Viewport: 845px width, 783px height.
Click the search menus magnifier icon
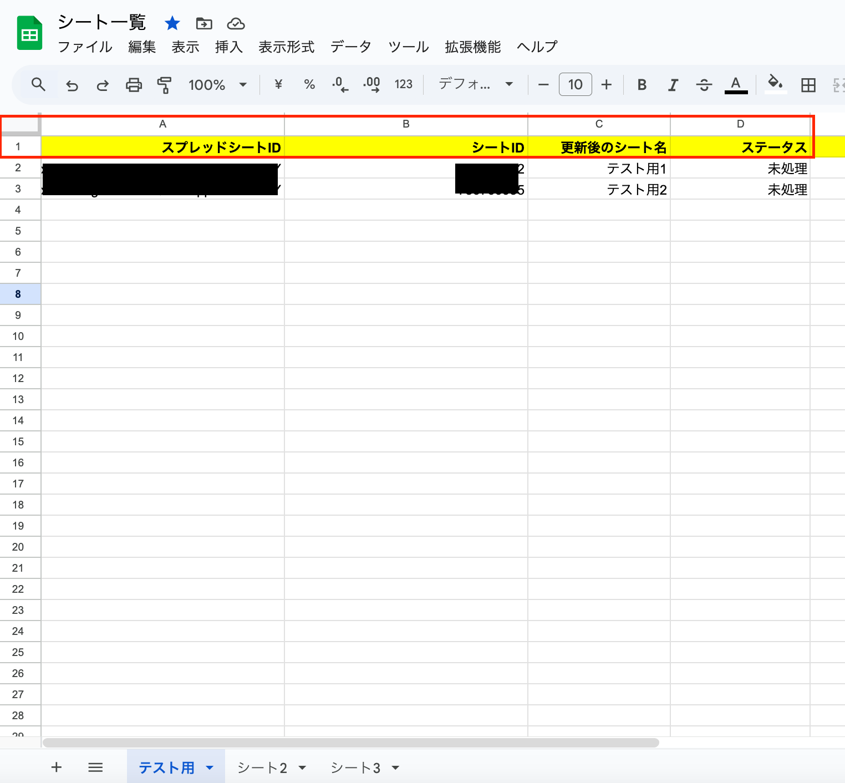pos(38,84)
